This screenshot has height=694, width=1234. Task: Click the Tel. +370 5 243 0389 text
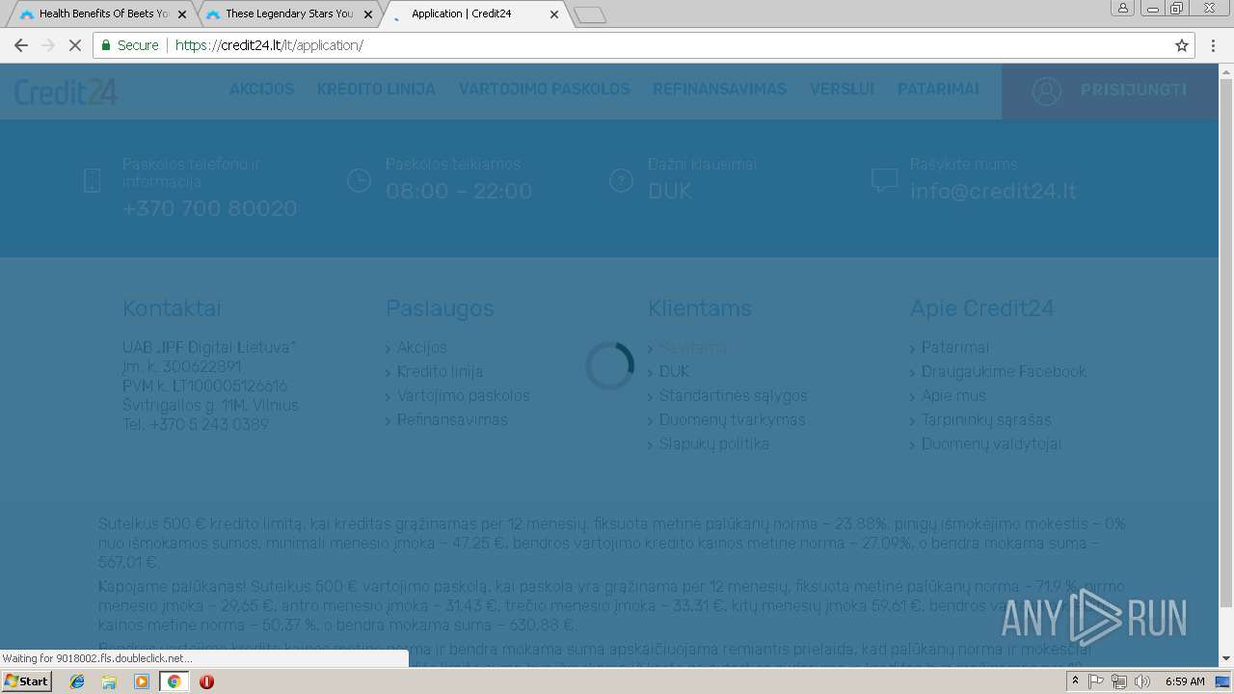tap(196, 425)
